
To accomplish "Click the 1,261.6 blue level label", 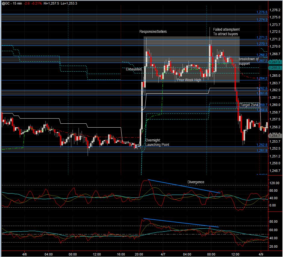I will tap(262, 93).
